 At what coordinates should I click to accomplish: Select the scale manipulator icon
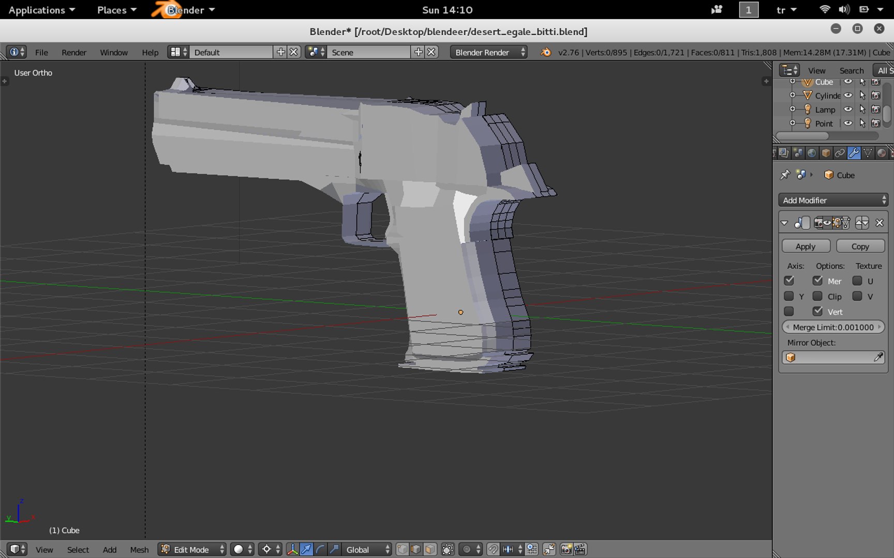[334, 549]
